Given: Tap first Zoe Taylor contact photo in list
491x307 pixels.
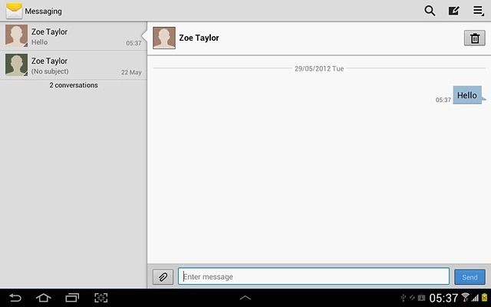Looking at the screenshot, I should tap(16, 37).
